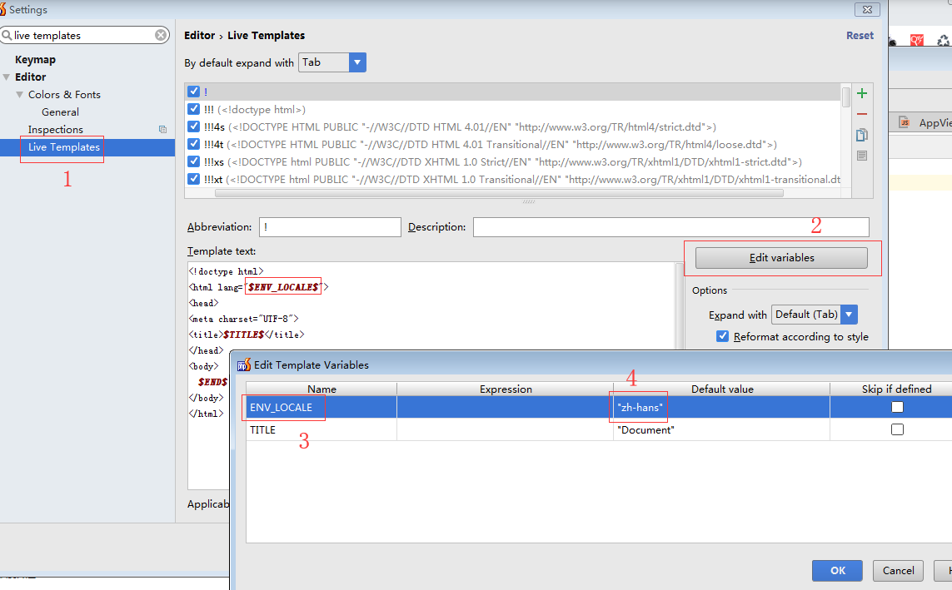Screen dimensions: 952x590
Task: Click $ENV_LOCALE$ in the template text
Action: (283, 287)
